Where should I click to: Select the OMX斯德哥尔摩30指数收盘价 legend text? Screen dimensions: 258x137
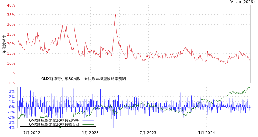pos(54,124)
